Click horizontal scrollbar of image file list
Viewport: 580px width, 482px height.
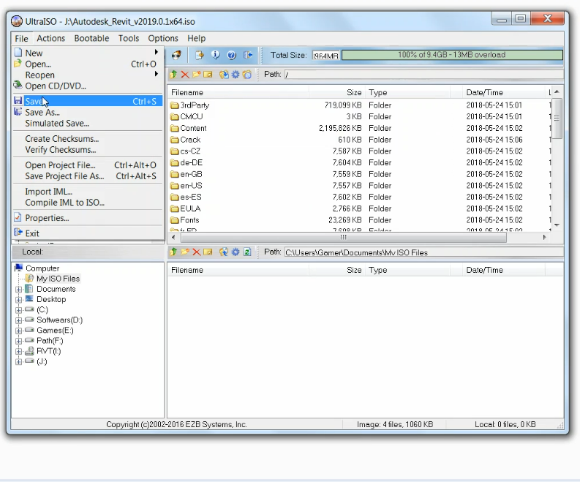point(343,238)
